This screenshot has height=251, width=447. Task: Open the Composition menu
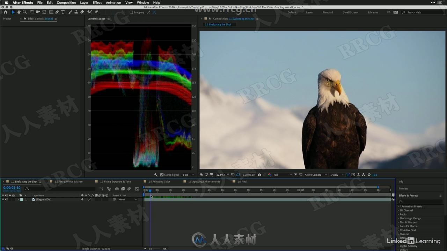[66, 2]
